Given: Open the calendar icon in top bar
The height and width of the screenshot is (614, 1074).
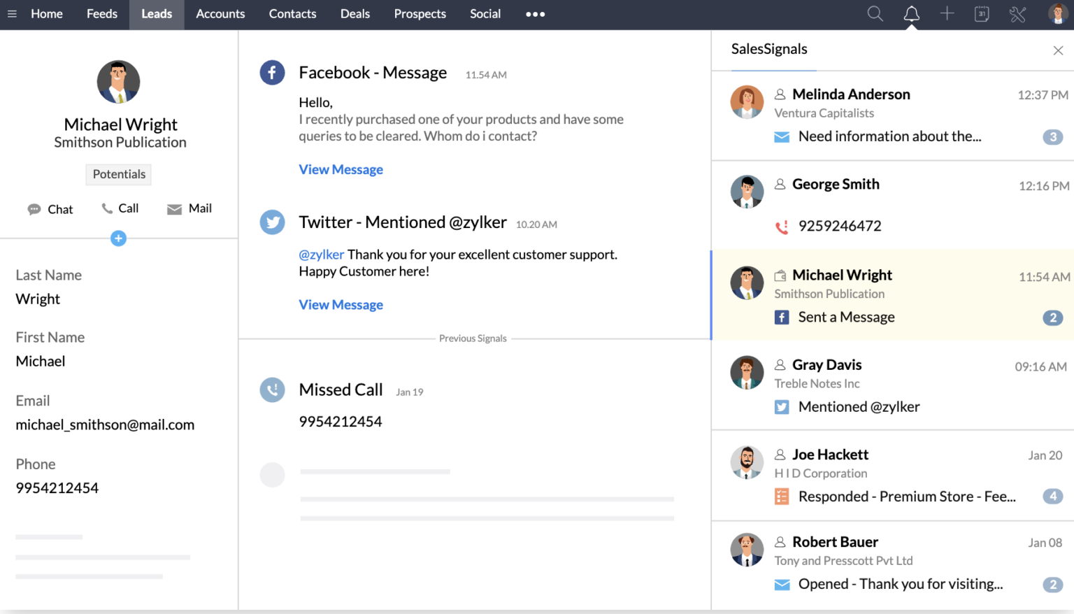Looking at the screenshot, I should [x=982, y=14].
